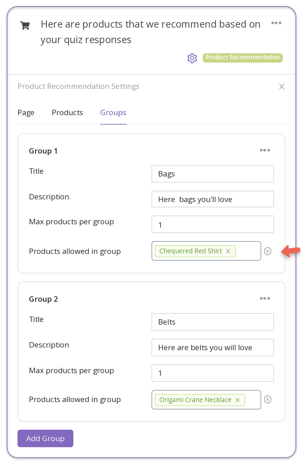Clear all products in Group 1
Screen dimensions: 303x462
tap(268, 251)
